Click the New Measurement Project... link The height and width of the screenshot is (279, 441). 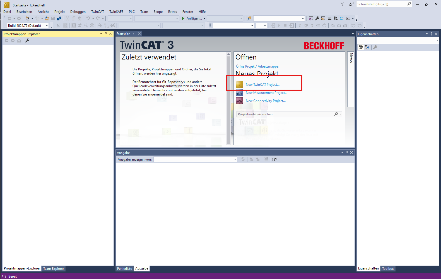266,93
